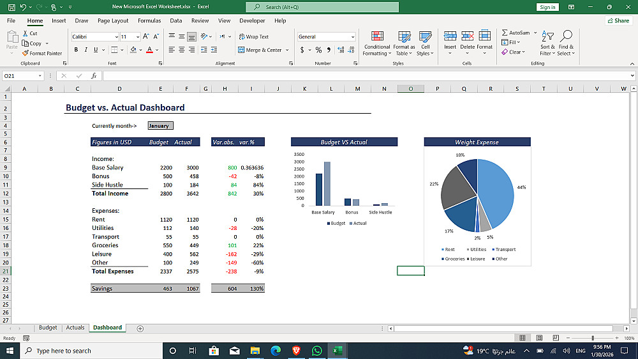Open Format as Table gallery
The width and height of the screenshot is (638, 359).
click(404, 43)
